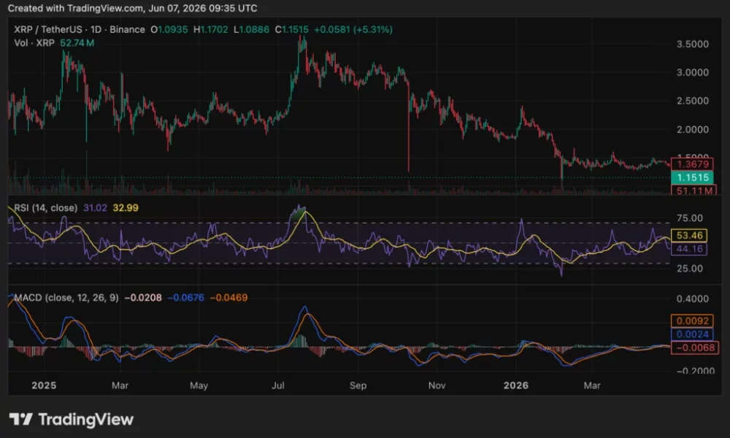The height and width of the screenshot is (438, 730).
Task: Open the MACD (close, 12, 26, 9) legend
Action: click(x=66, y=297)
